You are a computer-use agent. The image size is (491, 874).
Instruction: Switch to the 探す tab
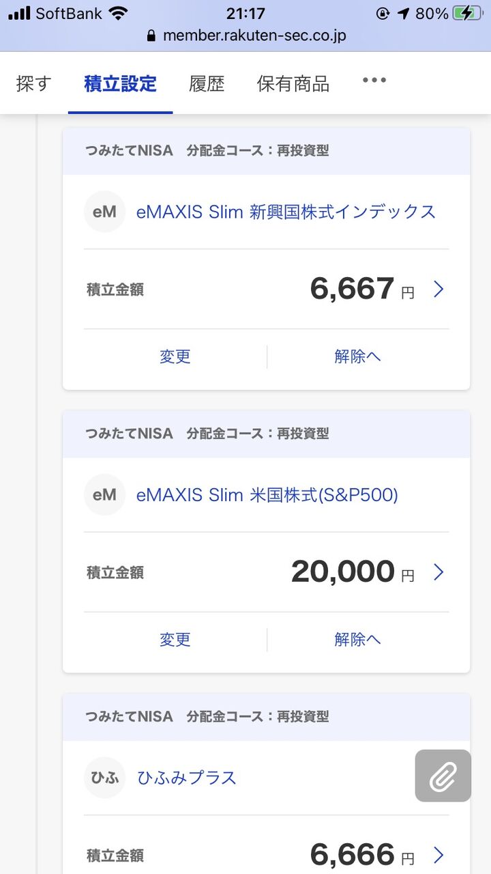(34, 84)
